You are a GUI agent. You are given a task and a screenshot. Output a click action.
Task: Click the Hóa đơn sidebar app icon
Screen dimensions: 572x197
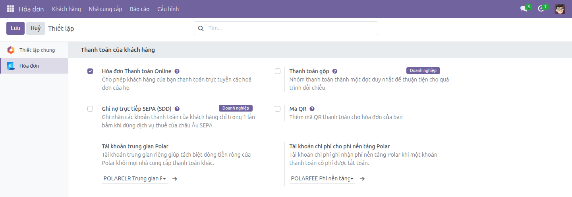click(11, 66)
